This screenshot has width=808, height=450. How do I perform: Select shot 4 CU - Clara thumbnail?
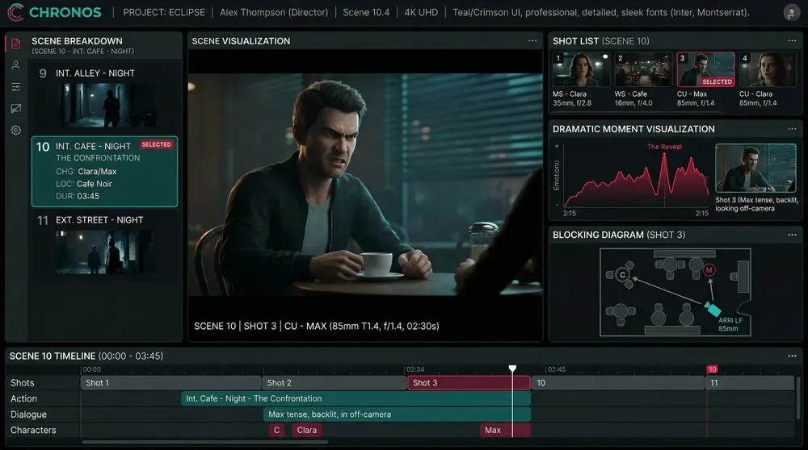tap(768, 69)
